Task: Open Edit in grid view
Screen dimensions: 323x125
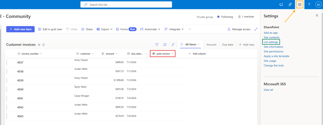Action: [x=50, y=29]
